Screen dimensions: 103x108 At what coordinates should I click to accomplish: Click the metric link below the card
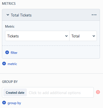click(12, 64)
